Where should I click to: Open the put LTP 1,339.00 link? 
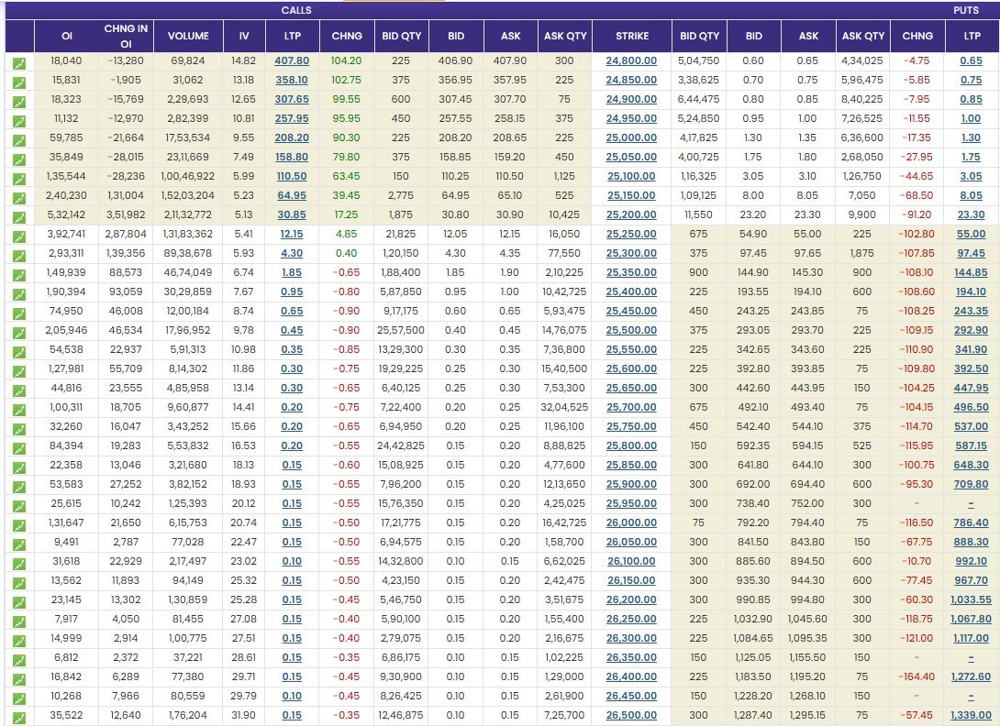(972, 716)
